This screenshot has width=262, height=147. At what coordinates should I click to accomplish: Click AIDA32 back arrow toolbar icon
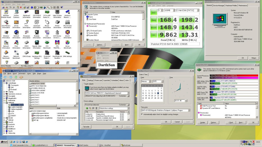point(6,77)
